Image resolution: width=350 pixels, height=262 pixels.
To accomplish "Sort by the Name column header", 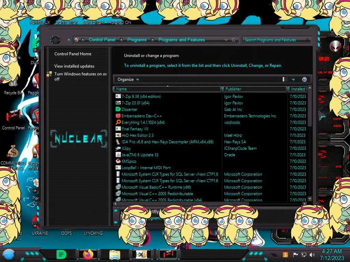I will coord(167,89).
